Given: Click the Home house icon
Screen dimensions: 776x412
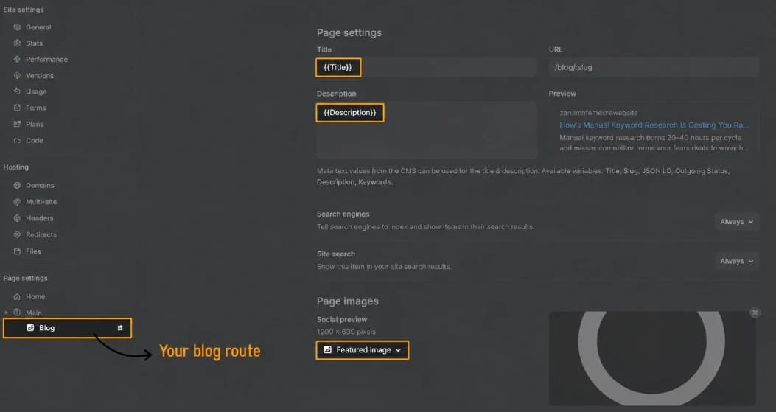Looking at the screenshot, I should tap(18, 296).
